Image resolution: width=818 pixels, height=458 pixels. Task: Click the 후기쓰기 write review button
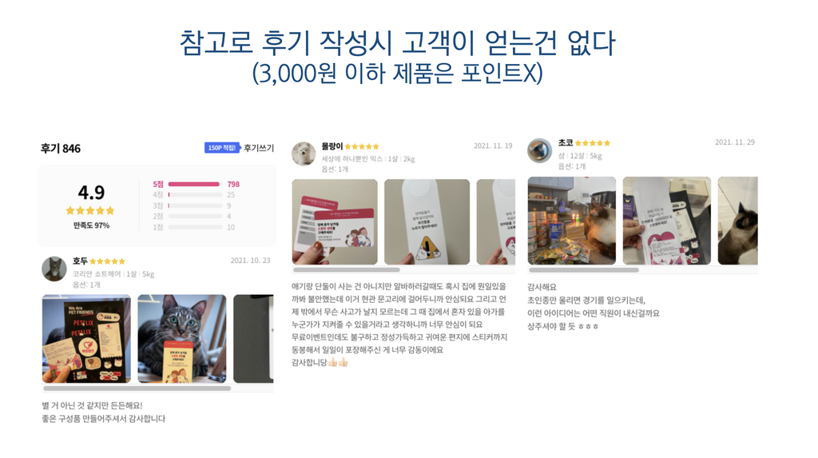point(258,148)
